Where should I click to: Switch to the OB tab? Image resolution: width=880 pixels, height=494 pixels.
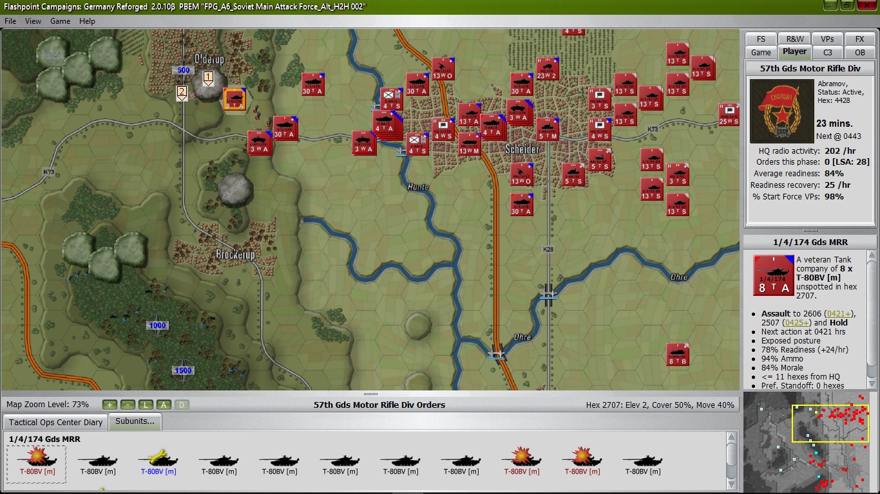pyautogui.click(x=860, y=52)
